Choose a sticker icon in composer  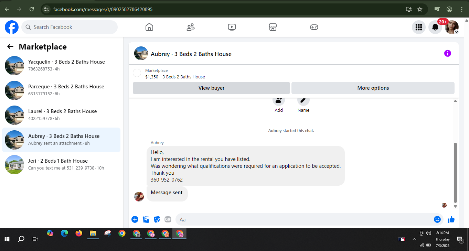click(157, 219)
